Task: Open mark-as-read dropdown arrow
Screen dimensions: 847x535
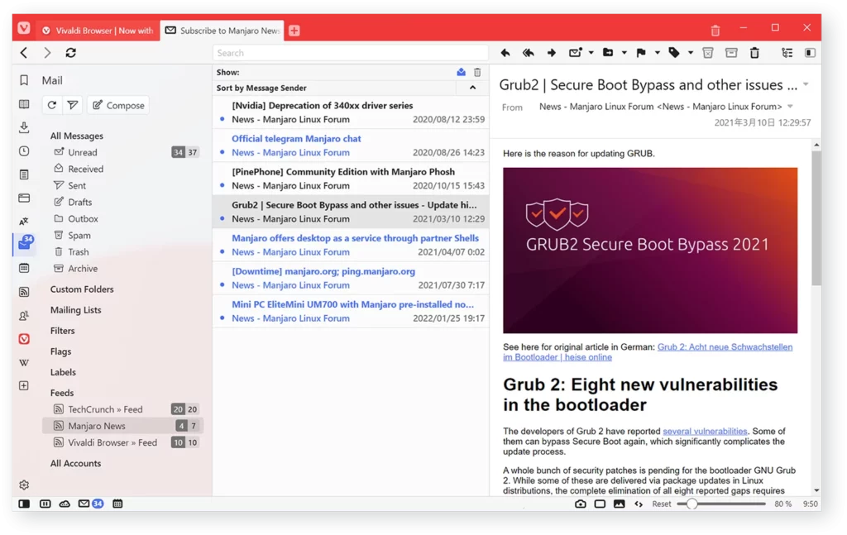Action: coord(591,53)
